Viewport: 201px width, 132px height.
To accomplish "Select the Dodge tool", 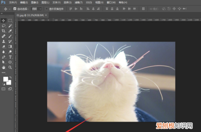I will pos(10,52).
